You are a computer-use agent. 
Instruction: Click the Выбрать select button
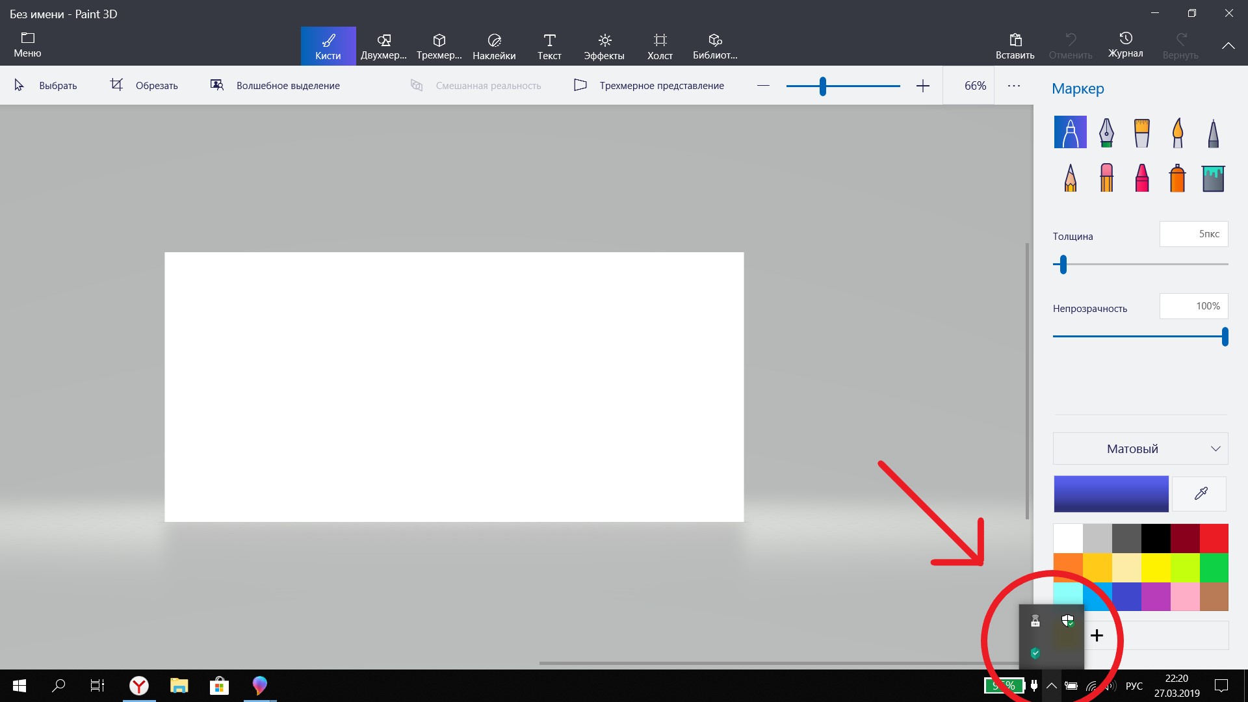45,85
